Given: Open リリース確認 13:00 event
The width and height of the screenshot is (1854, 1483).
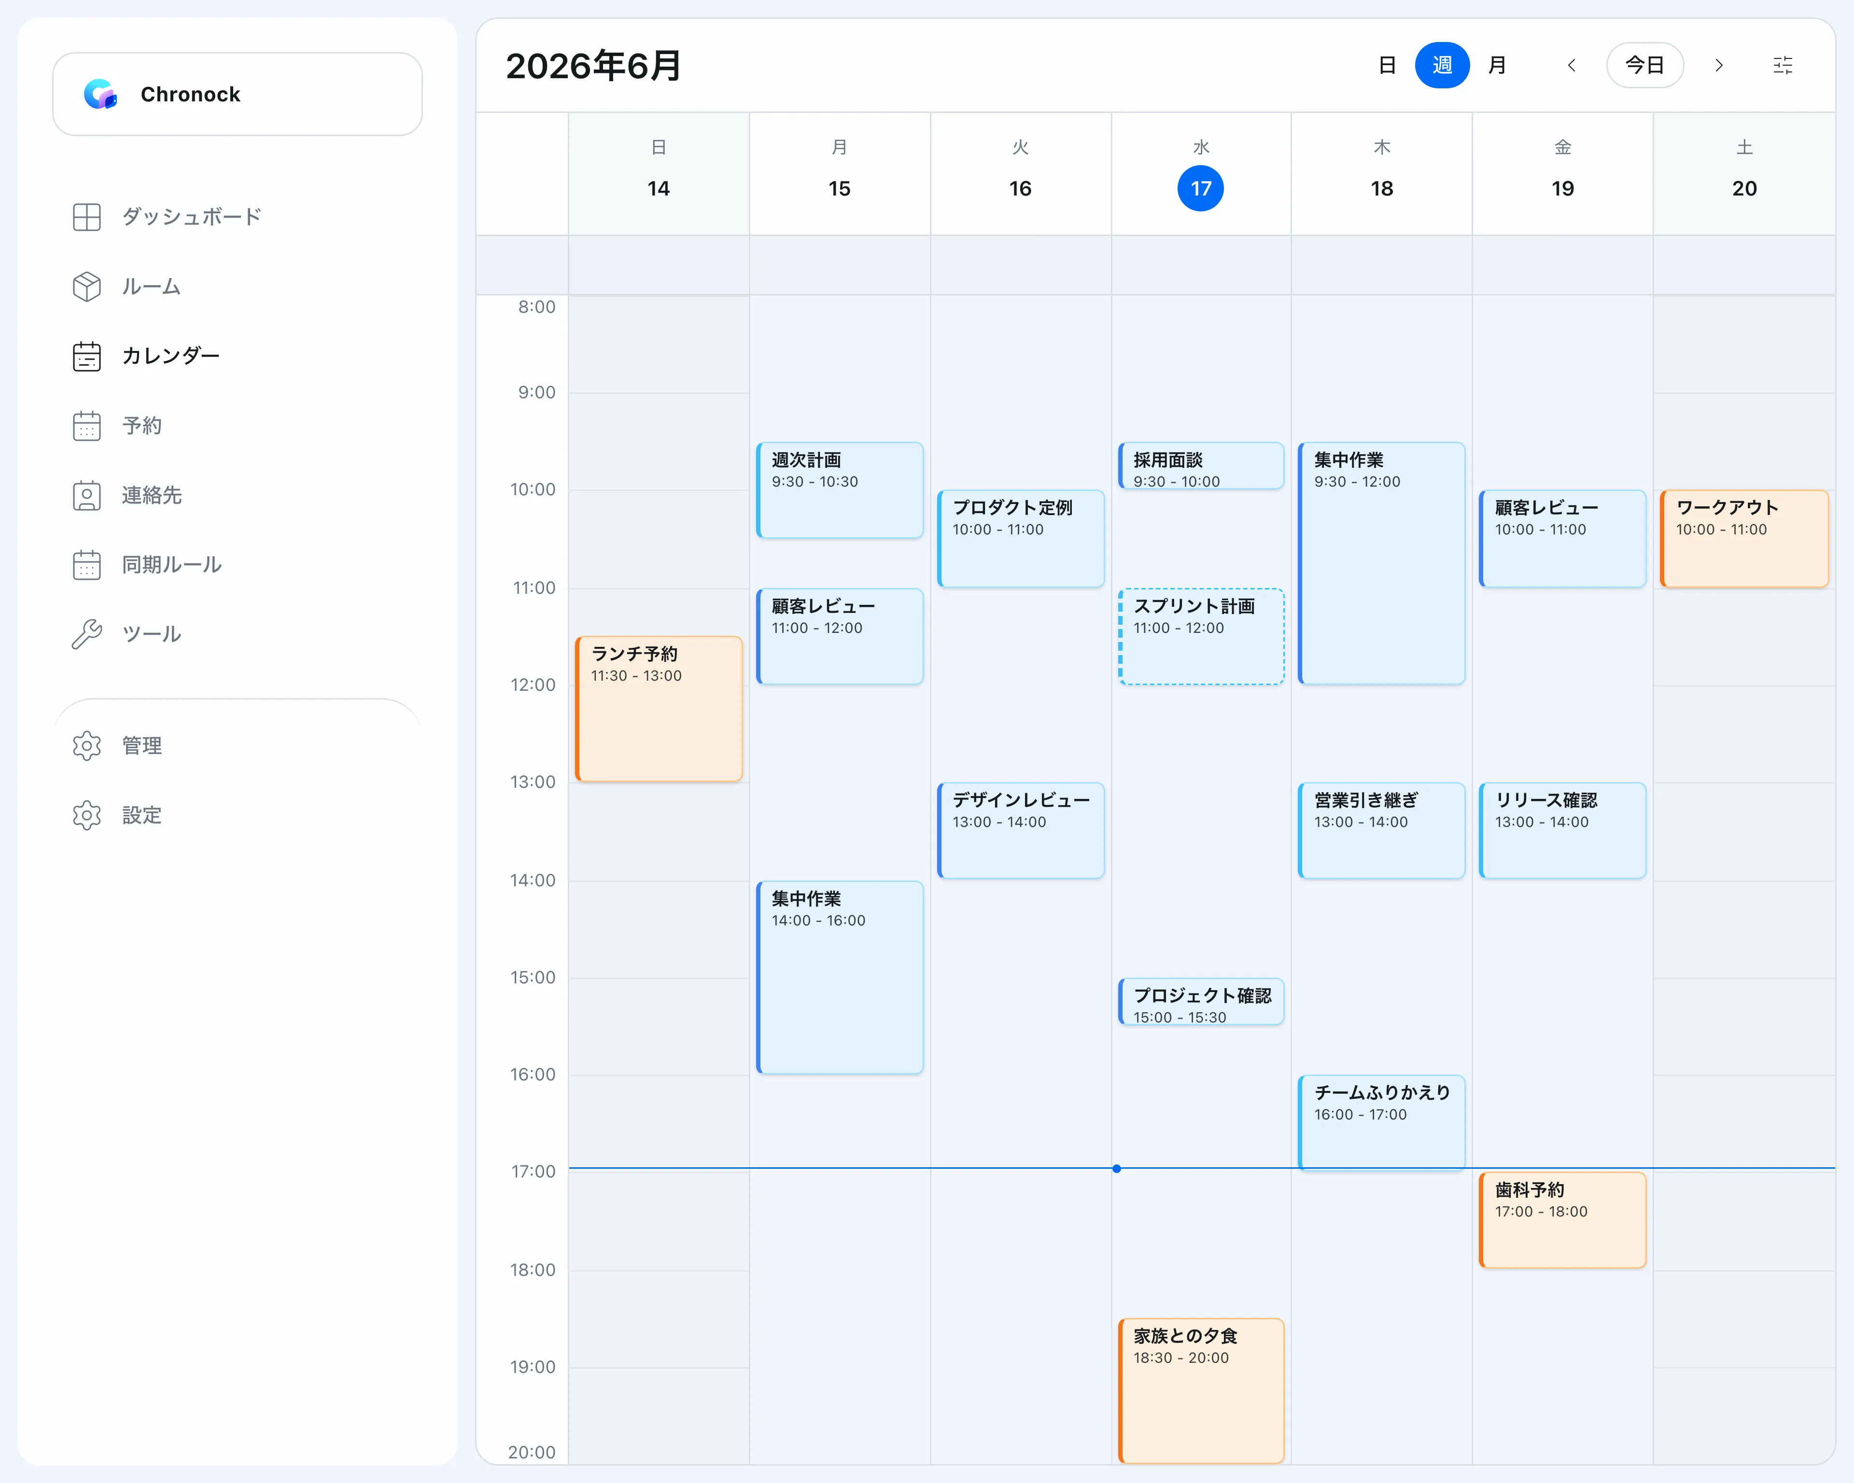Looking at the screenshot, I should [1562, 830].
